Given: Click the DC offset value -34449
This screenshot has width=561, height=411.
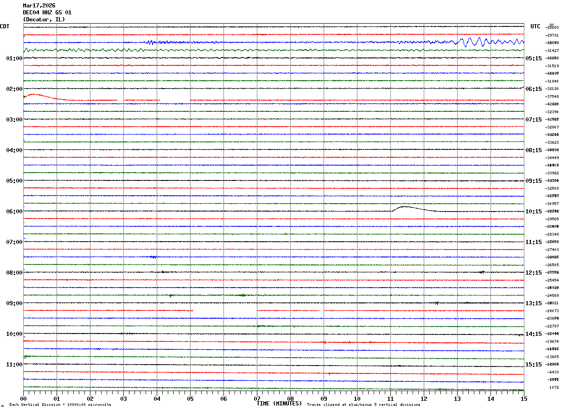Looking at the screenshot, I should click(x=552, y=158).
